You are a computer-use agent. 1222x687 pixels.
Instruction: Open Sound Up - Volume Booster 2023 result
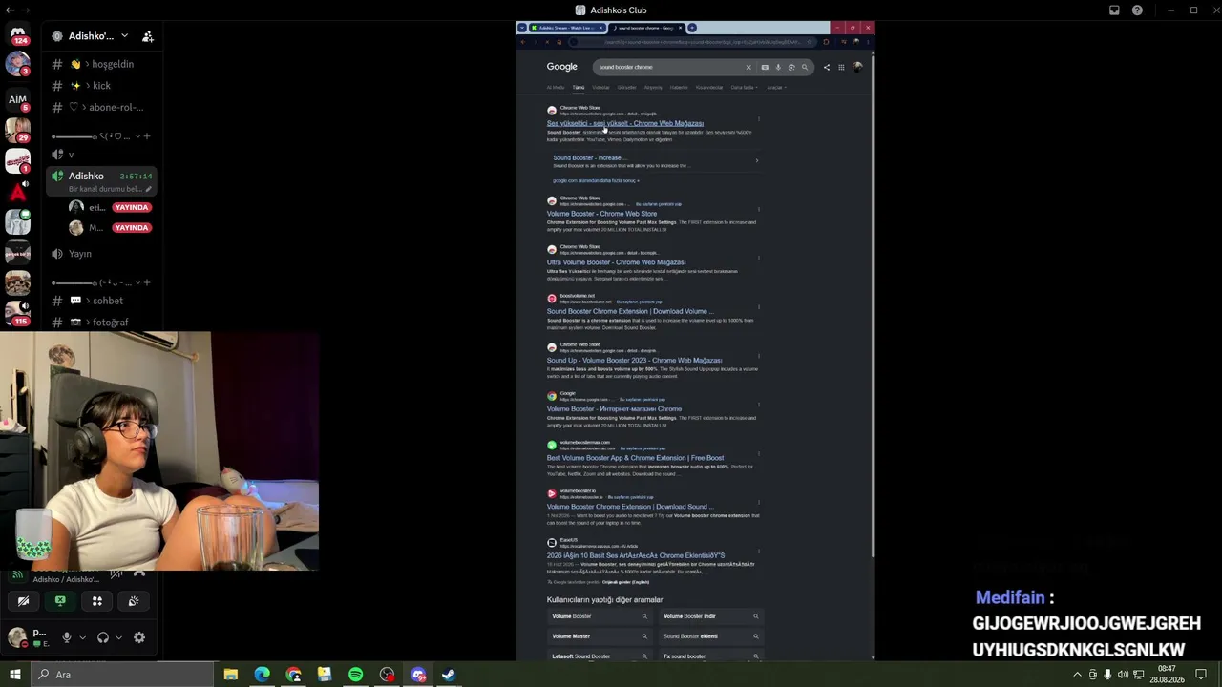point(634,361)
